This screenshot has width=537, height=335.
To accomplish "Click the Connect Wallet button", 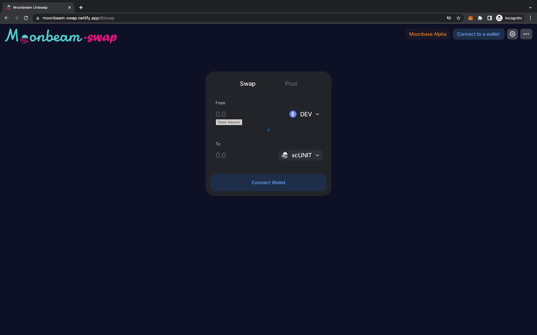I will [268, 183].
